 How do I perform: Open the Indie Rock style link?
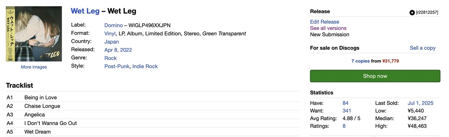pyautogui.click(x=145, y=67)
